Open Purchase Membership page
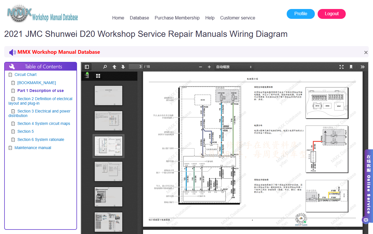373x234 pixels. 177,18
